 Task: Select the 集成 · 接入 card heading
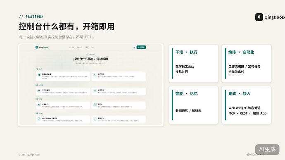239,94
